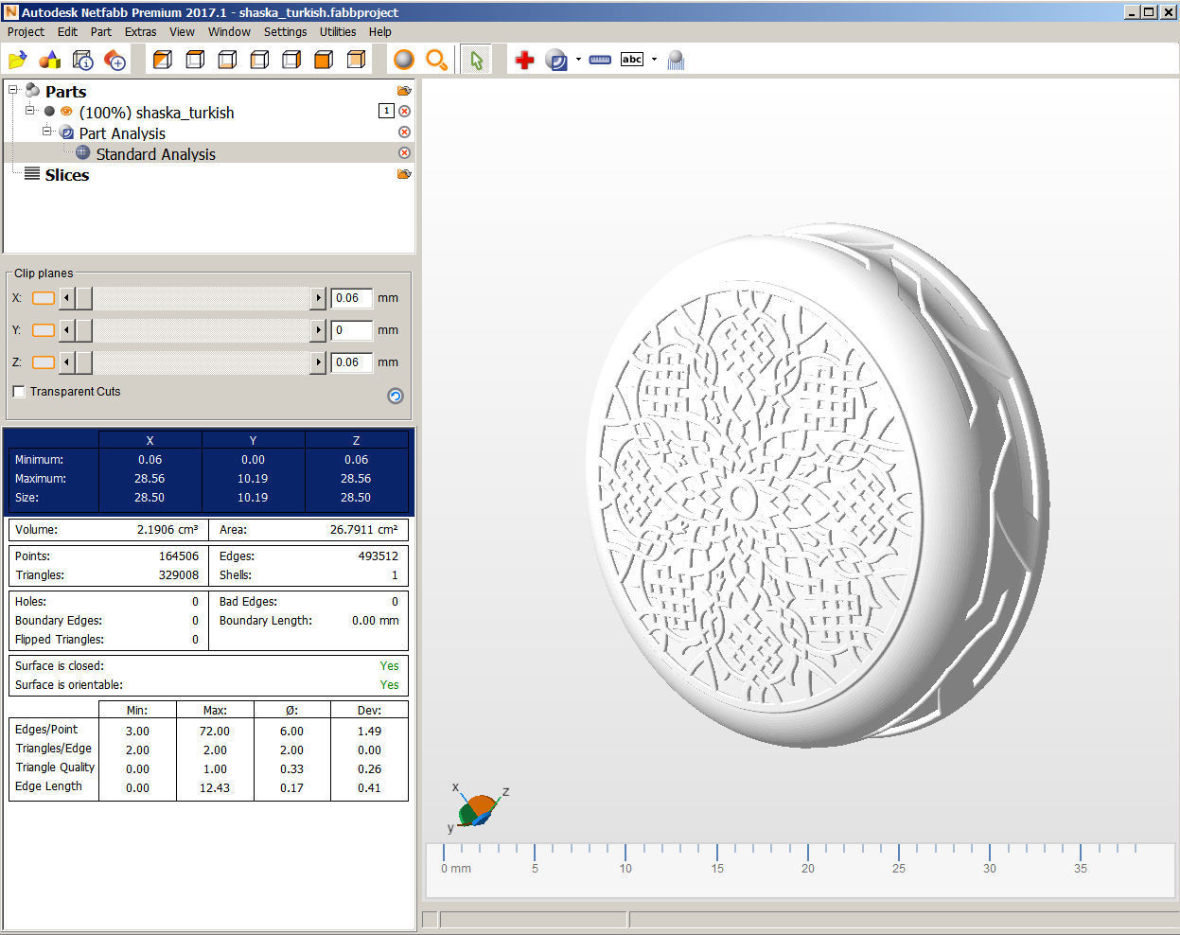
Task: Open the View menu
Action: [182, 31]
